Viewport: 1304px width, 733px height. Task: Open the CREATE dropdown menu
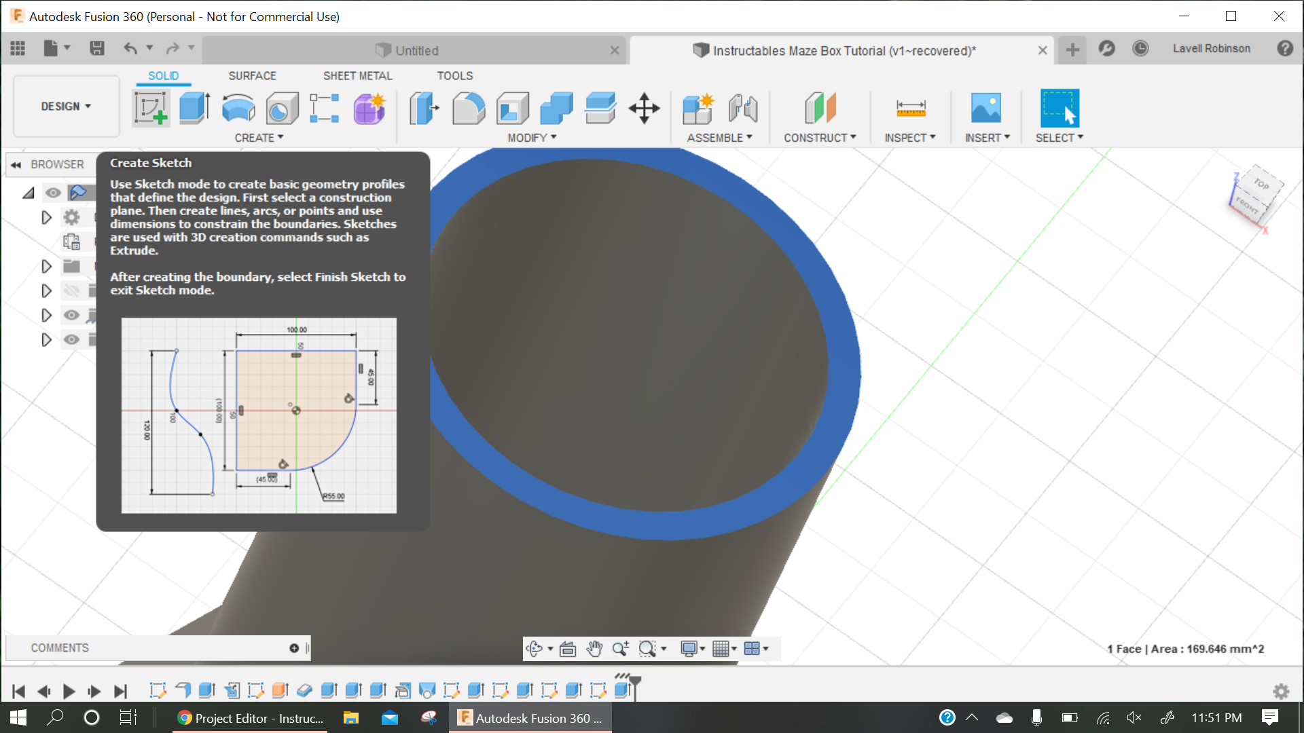(259, 138)
